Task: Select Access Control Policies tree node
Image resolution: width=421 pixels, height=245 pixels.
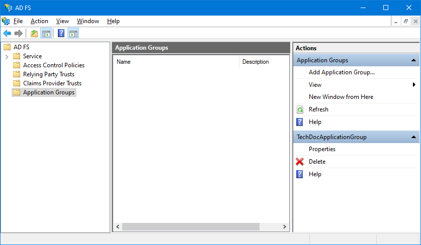Action: (54, 65)
